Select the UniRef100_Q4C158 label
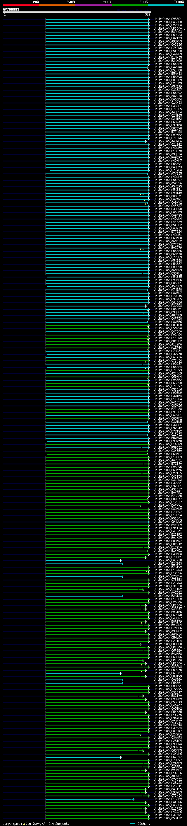Viewport: 187px width, 826px height. pyautogui.click(x=168, y=476)
